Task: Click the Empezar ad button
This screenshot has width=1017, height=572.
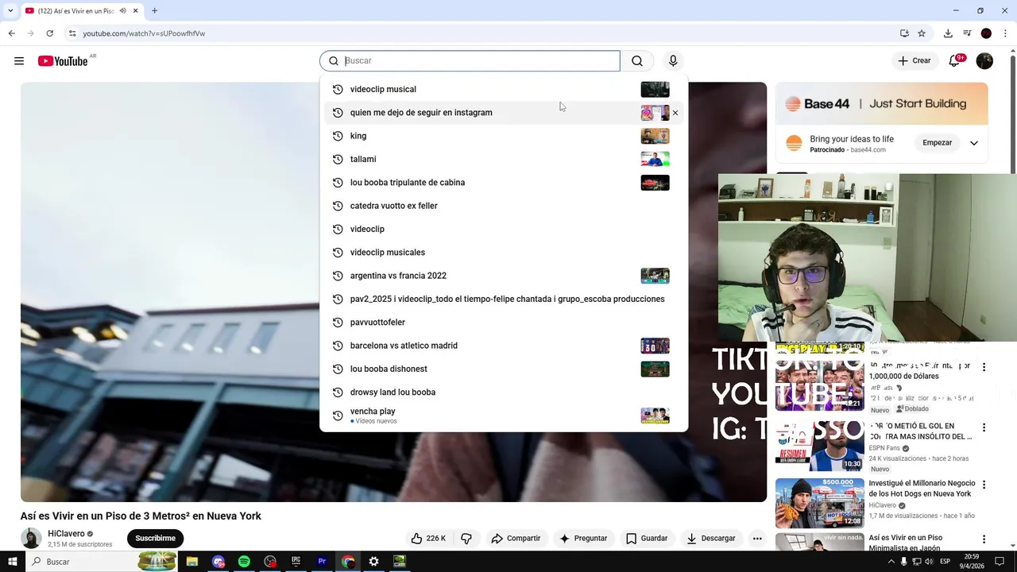Action: pyautogui.click(x=937, y=143)
